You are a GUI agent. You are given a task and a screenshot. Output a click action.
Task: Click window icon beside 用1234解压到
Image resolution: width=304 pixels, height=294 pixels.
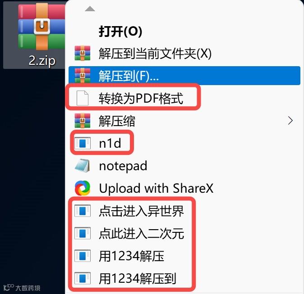[83, 278]
